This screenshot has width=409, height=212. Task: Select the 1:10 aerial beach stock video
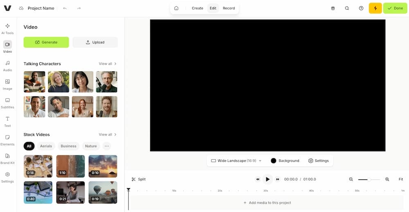pyautogui.click(x=70, y=166)
